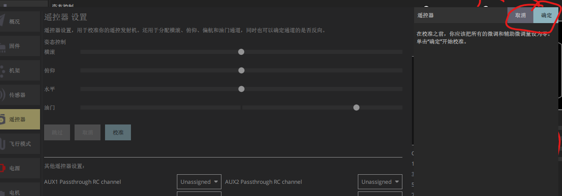Select the 遥控器 remote control section
Screen dimensions: 562x196
pos(20,119)
